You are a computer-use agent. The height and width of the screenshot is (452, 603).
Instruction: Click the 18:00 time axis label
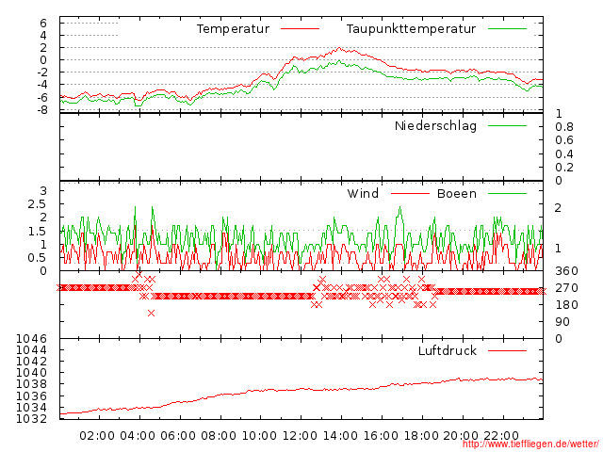(x=421, y=436)
